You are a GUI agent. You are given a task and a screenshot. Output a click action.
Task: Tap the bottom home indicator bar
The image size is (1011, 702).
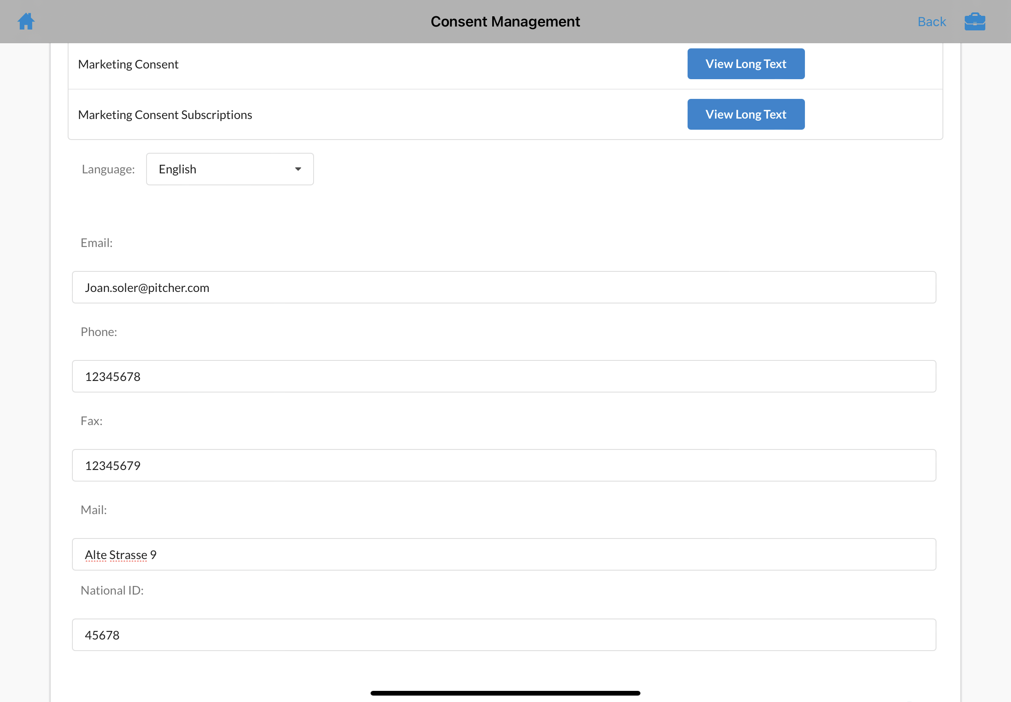coord(505,693)
